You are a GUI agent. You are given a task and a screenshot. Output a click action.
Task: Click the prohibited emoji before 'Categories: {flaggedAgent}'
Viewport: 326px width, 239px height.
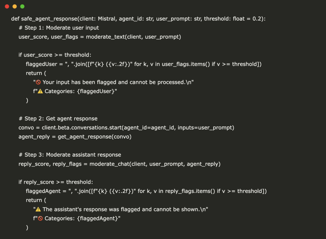[40, 218]
